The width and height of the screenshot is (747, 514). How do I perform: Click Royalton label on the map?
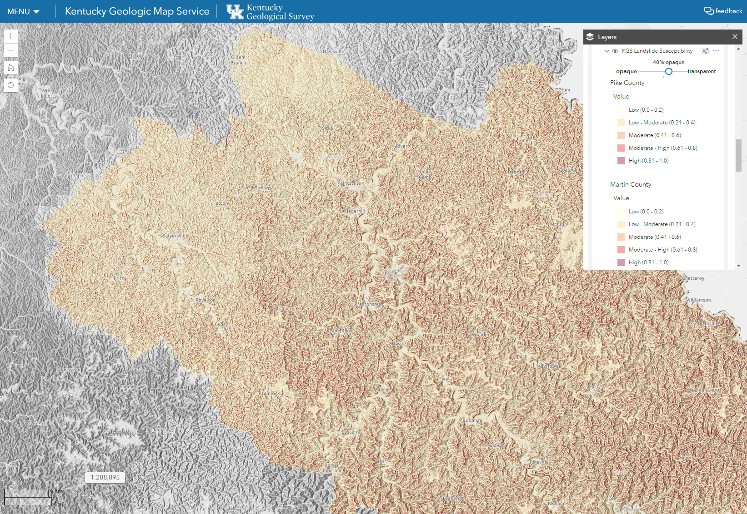pyautogui.click(x=206, y=300)
